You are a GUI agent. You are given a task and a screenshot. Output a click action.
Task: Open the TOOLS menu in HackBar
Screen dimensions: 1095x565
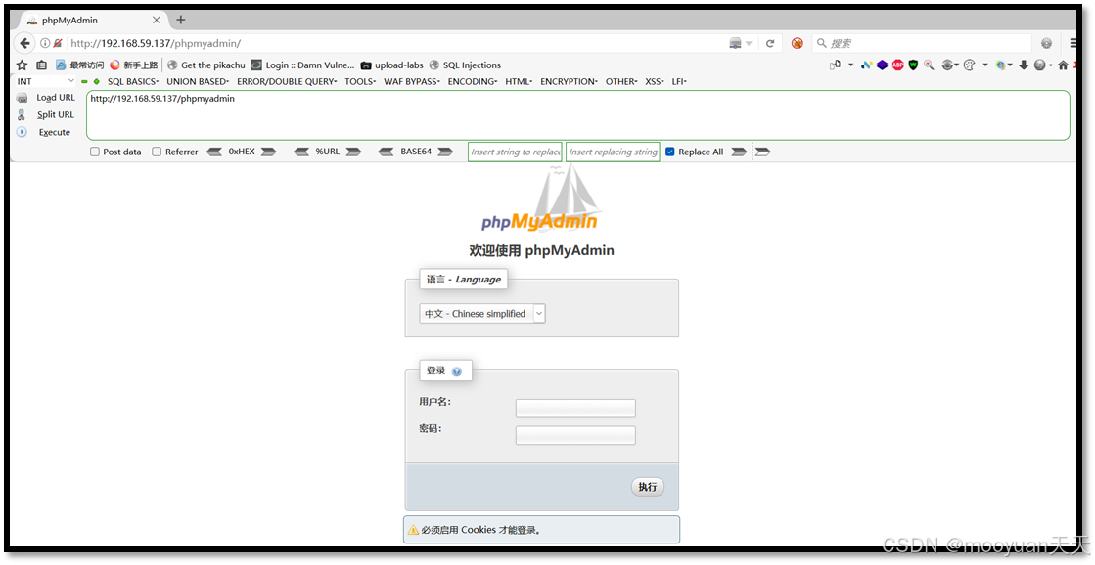click(360, 81)
